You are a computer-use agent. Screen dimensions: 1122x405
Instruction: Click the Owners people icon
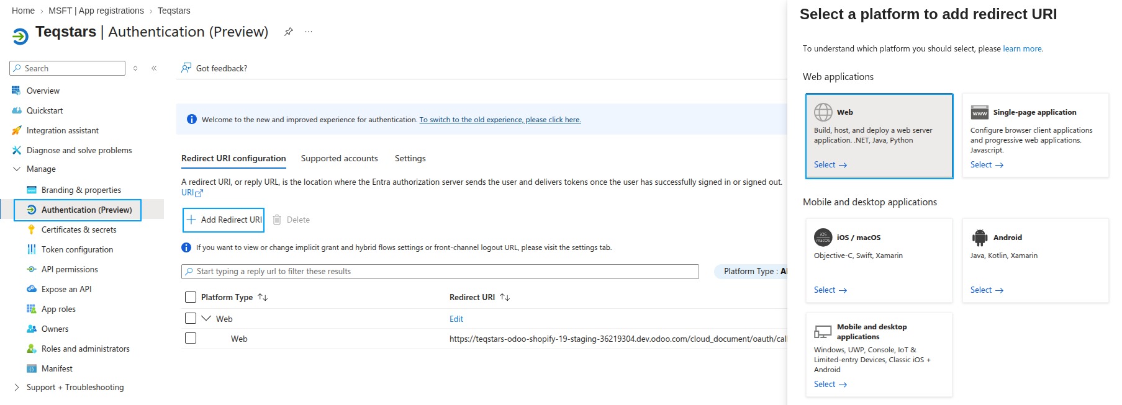(31, 329)
